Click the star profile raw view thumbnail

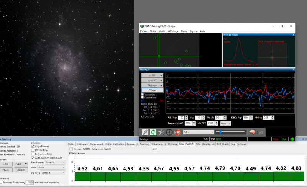272,55
